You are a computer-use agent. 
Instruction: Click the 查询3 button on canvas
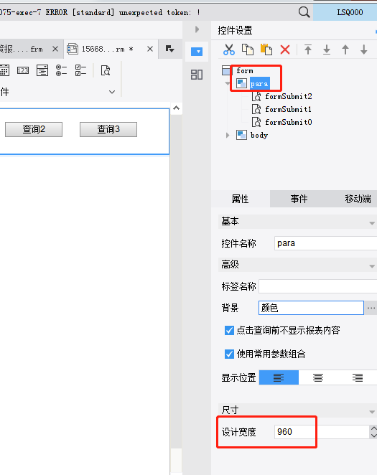[108, 129]
